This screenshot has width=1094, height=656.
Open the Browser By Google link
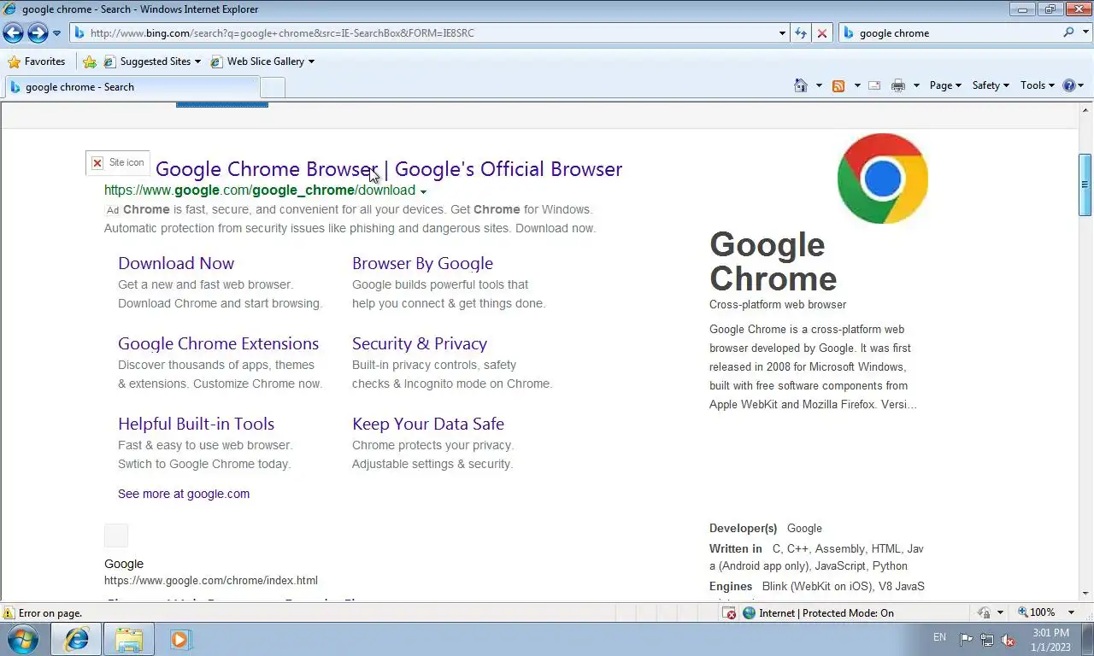point(422,263)
